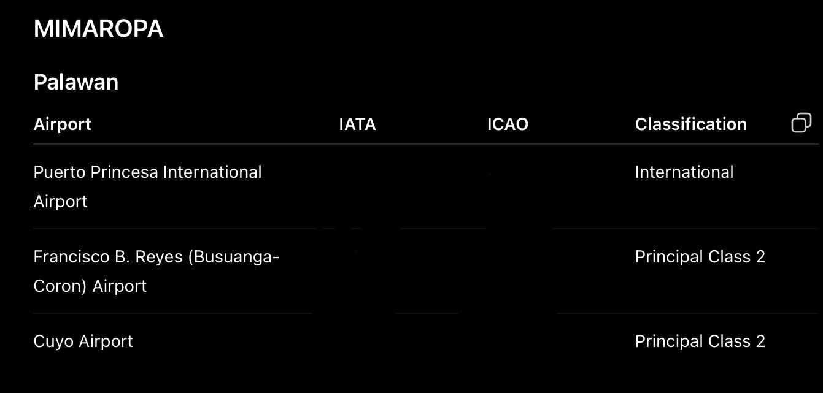Select the International classification cell
823x393 pixels.
tap(684, 172)
